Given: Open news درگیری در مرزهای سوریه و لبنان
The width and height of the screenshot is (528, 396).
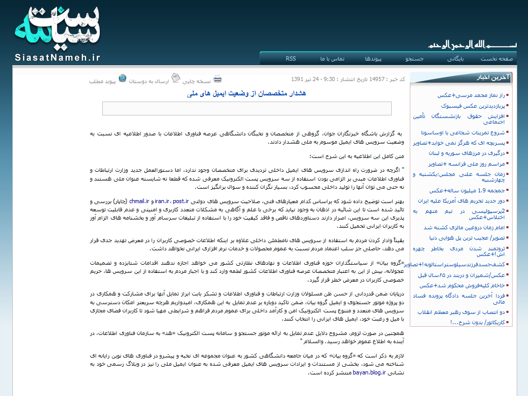Looking at the screenshot, I should pyautogui.click(x=467, y=153).
